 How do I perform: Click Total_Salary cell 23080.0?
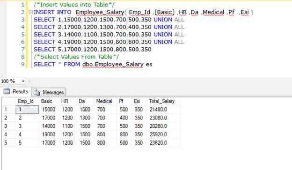pyautogui.click(x=163, y=118)
